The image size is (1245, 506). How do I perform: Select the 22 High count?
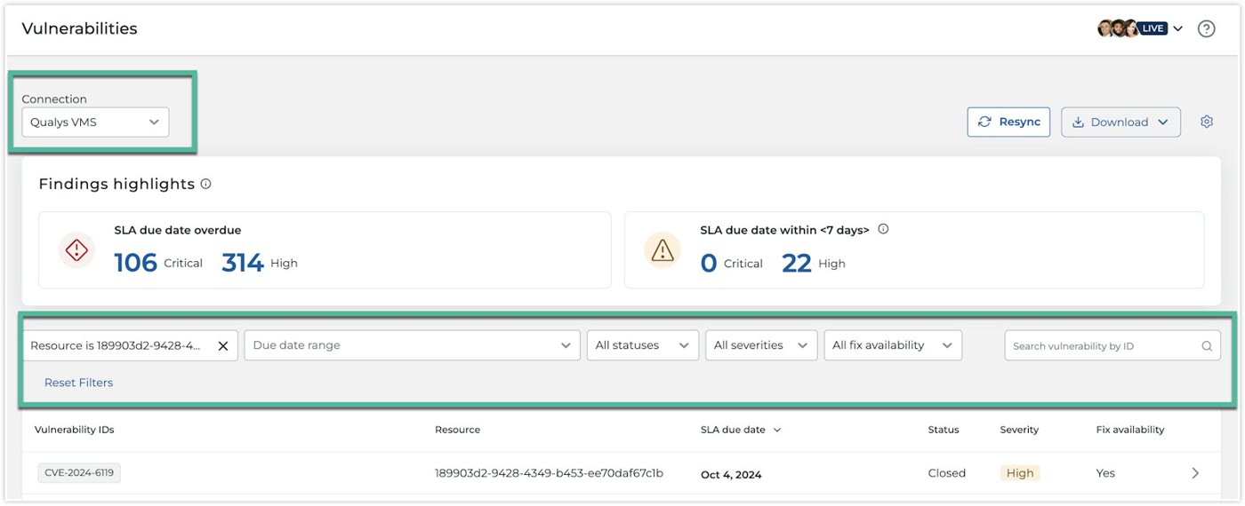pos(814,263)
